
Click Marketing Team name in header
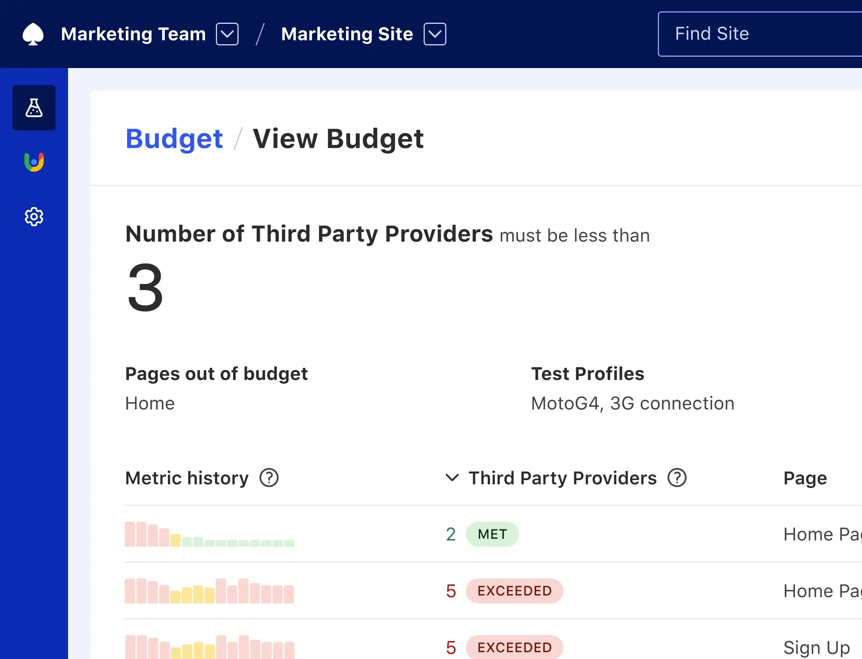[133, 34]
